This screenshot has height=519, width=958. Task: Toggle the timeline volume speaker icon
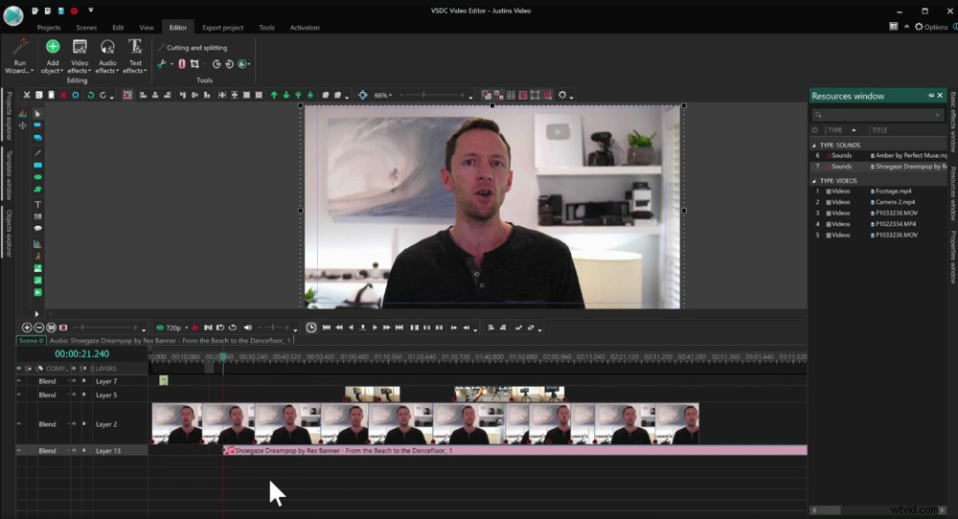click(247, 327)
